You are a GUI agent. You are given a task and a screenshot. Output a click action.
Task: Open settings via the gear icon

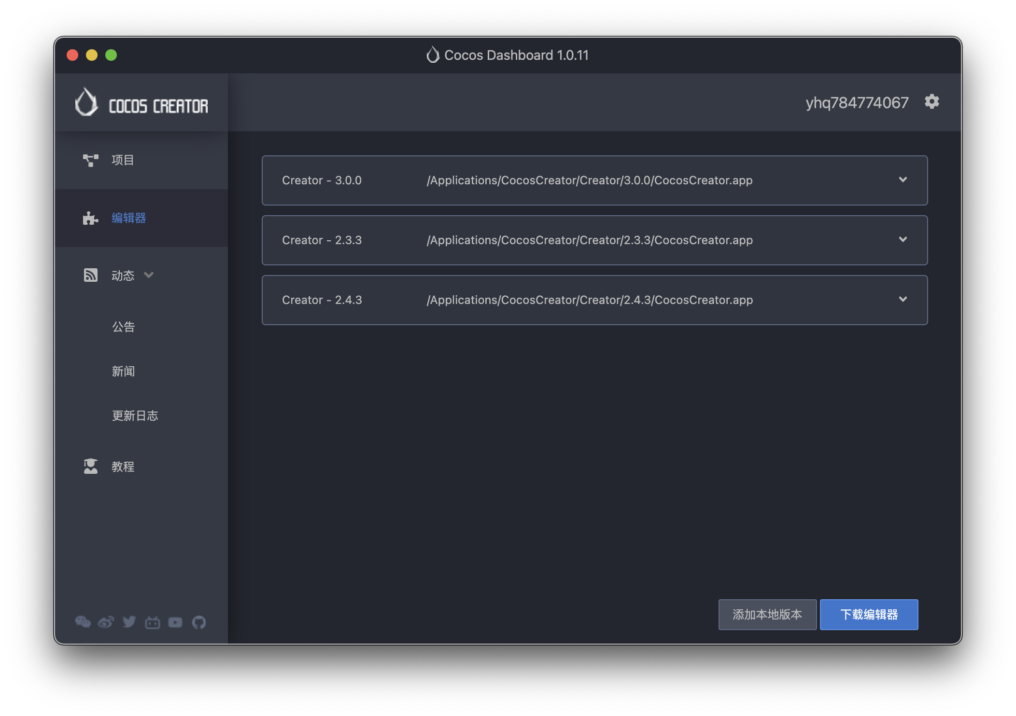[x=931, y=102]
